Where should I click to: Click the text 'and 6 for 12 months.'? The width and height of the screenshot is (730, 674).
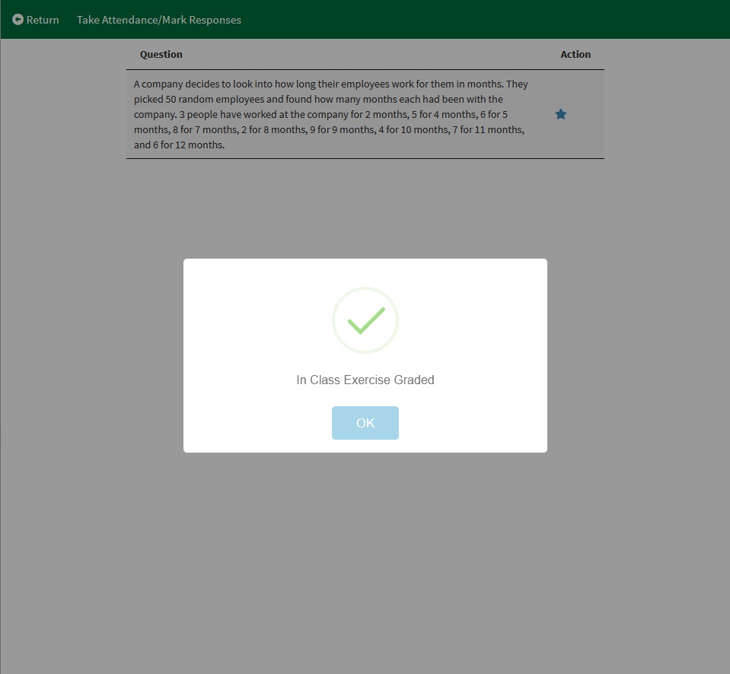point(179,145)
